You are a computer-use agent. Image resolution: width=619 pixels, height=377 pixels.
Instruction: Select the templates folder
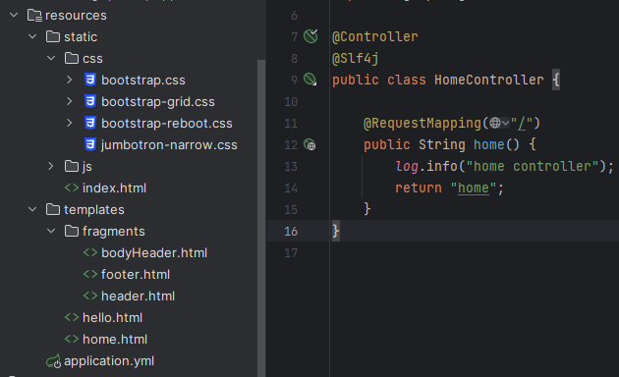click(x=94, y=209)
